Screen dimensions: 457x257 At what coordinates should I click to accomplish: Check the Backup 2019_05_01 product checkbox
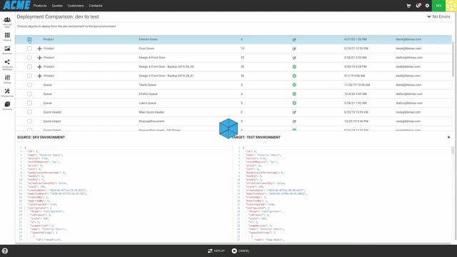pyautogui.click(x=29, y=76)
